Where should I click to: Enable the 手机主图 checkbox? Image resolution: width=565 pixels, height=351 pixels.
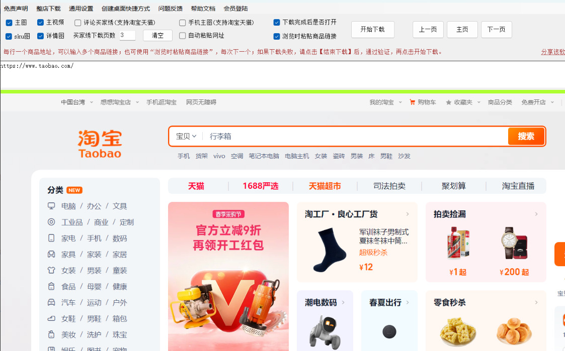[x=182, y=23]
